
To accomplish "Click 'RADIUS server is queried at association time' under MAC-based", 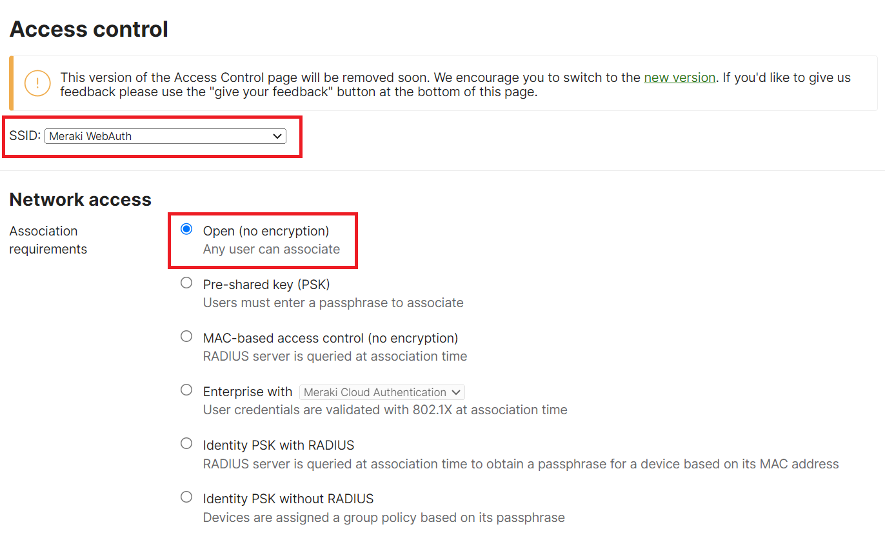I will pos(335,356).
